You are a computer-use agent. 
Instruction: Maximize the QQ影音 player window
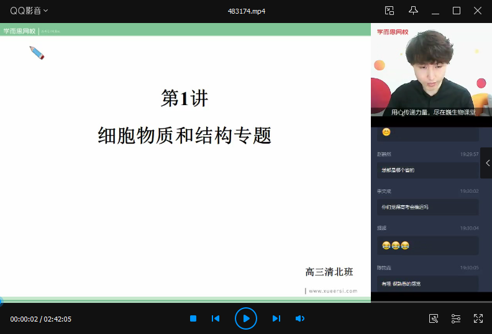[x=457, y=11]
